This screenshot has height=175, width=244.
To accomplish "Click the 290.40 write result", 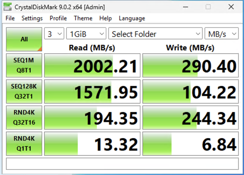I will (190, 65).
